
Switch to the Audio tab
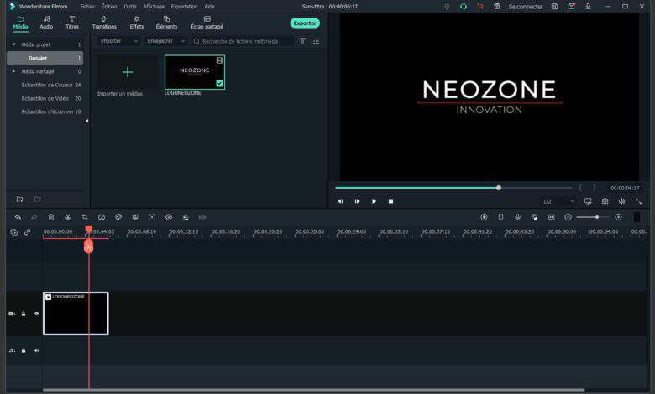click(x=46, y=23)
